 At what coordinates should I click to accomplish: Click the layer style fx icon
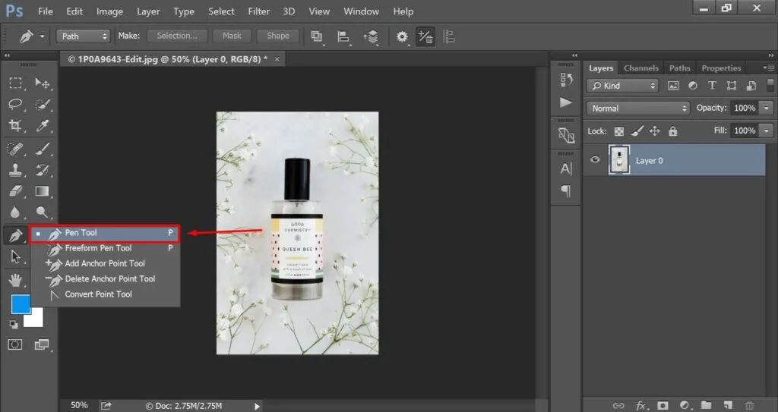(x=640, y=405)
